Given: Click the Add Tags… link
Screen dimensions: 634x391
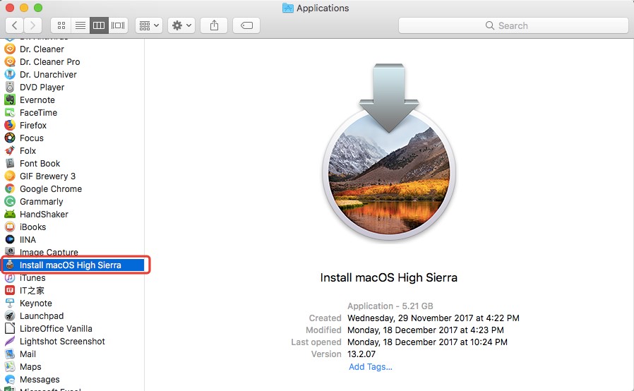Looking at the screenshot, I should click(x=370, y=367).
